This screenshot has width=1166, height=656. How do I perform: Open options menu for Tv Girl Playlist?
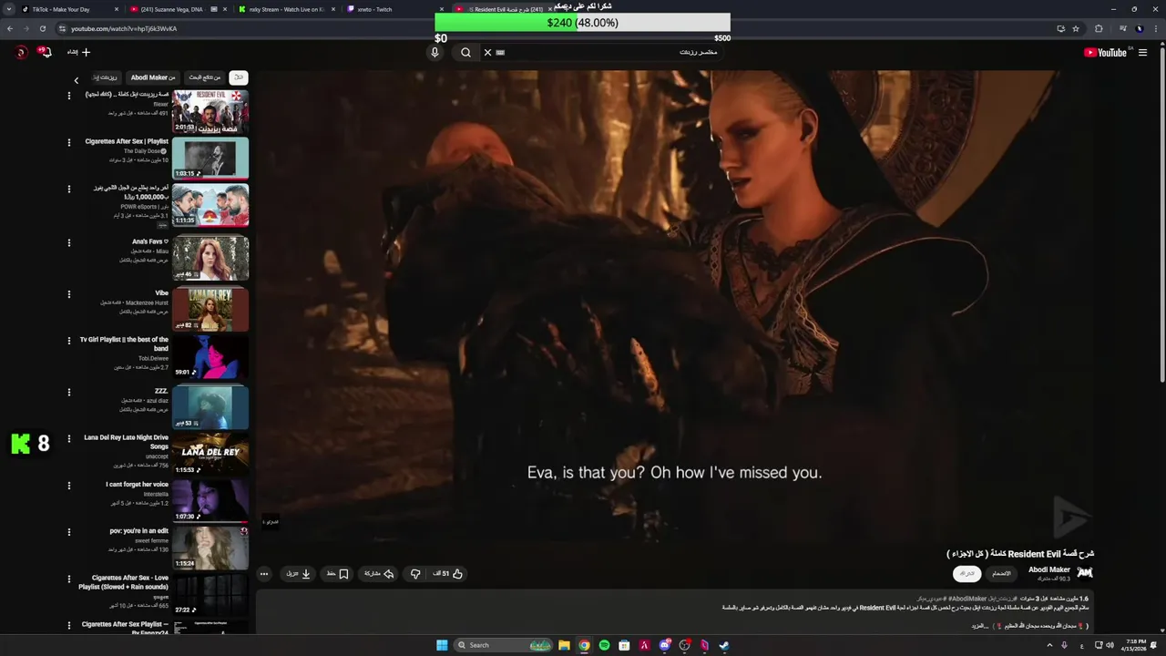pyautogui.click(x=69, y=341)
